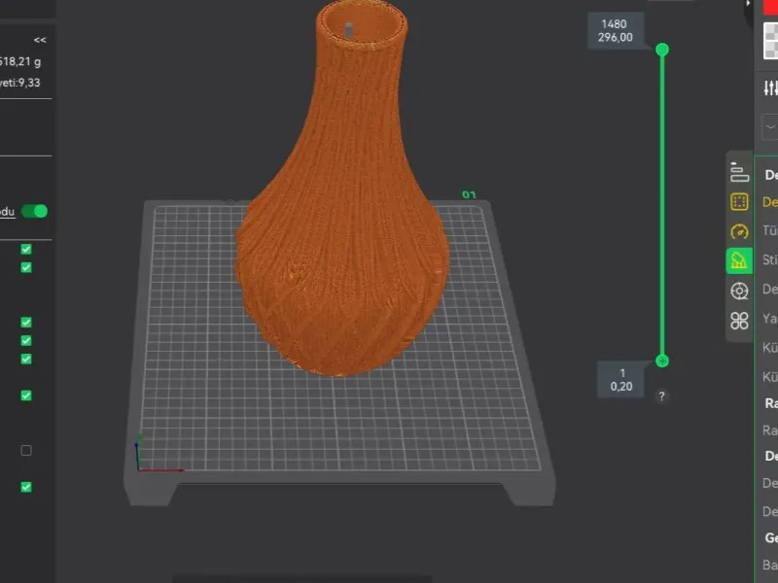Click the checkered thumbnail at top right
This screenshot has height=583, width=778.
click(771, 41)
